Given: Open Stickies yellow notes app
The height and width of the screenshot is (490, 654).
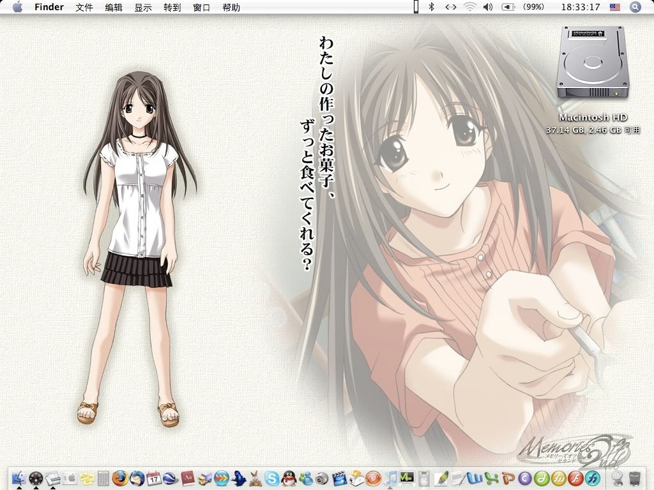Looking at the screenshot, I should (87, 479).
